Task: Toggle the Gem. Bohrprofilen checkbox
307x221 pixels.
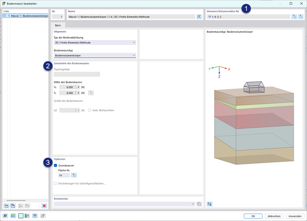Action: (90, 110)
